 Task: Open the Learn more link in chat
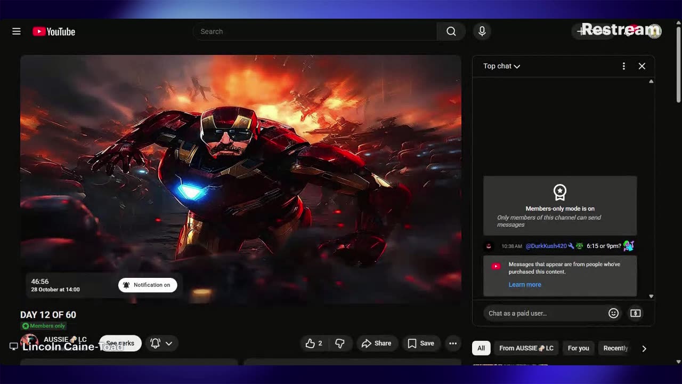525,285
